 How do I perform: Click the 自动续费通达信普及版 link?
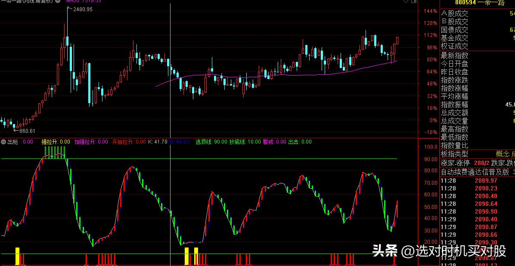pyautogui.click(x=475, y=172)
